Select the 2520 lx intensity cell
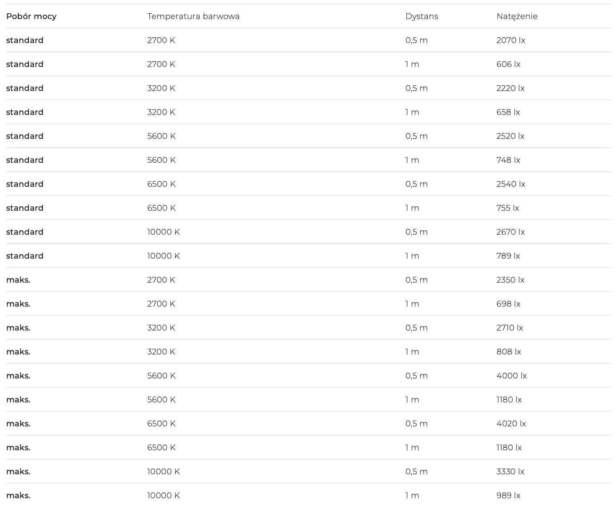The image size is (616, 512). pos(511,136)
